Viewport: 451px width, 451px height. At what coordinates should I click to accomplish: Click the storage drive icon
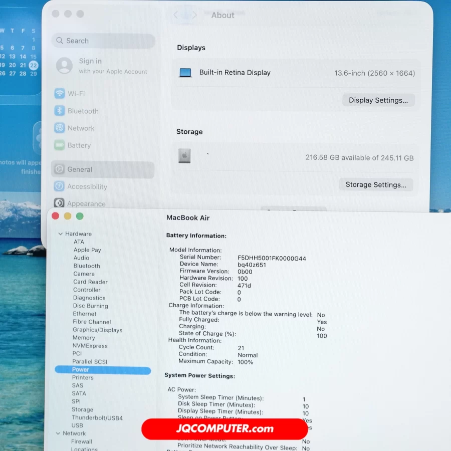(184, 156)
